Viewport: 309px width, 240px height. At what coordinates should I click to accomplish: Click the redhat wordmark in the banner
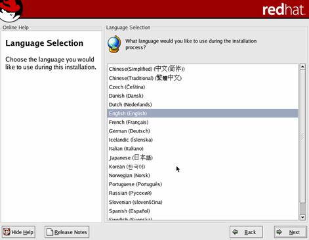coord(283,10)
